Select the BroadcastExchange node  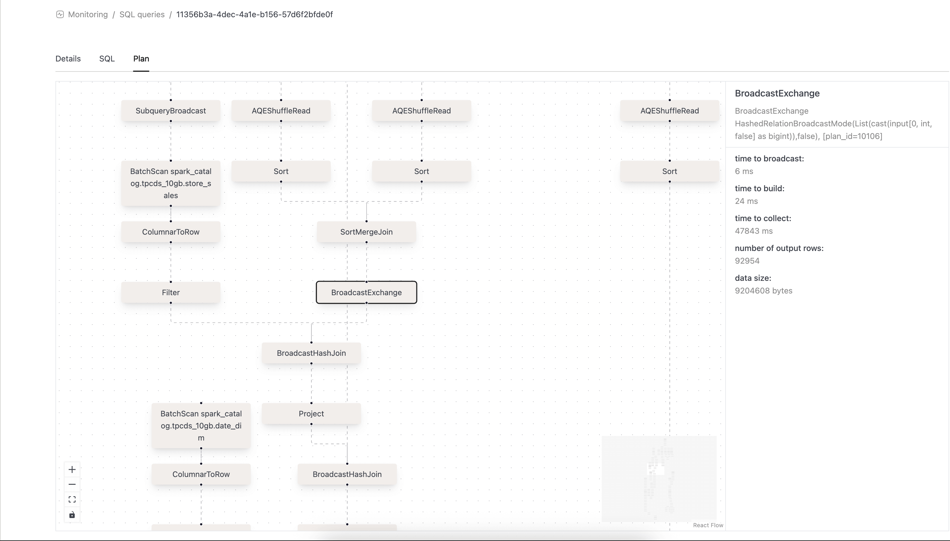point(367,292)
